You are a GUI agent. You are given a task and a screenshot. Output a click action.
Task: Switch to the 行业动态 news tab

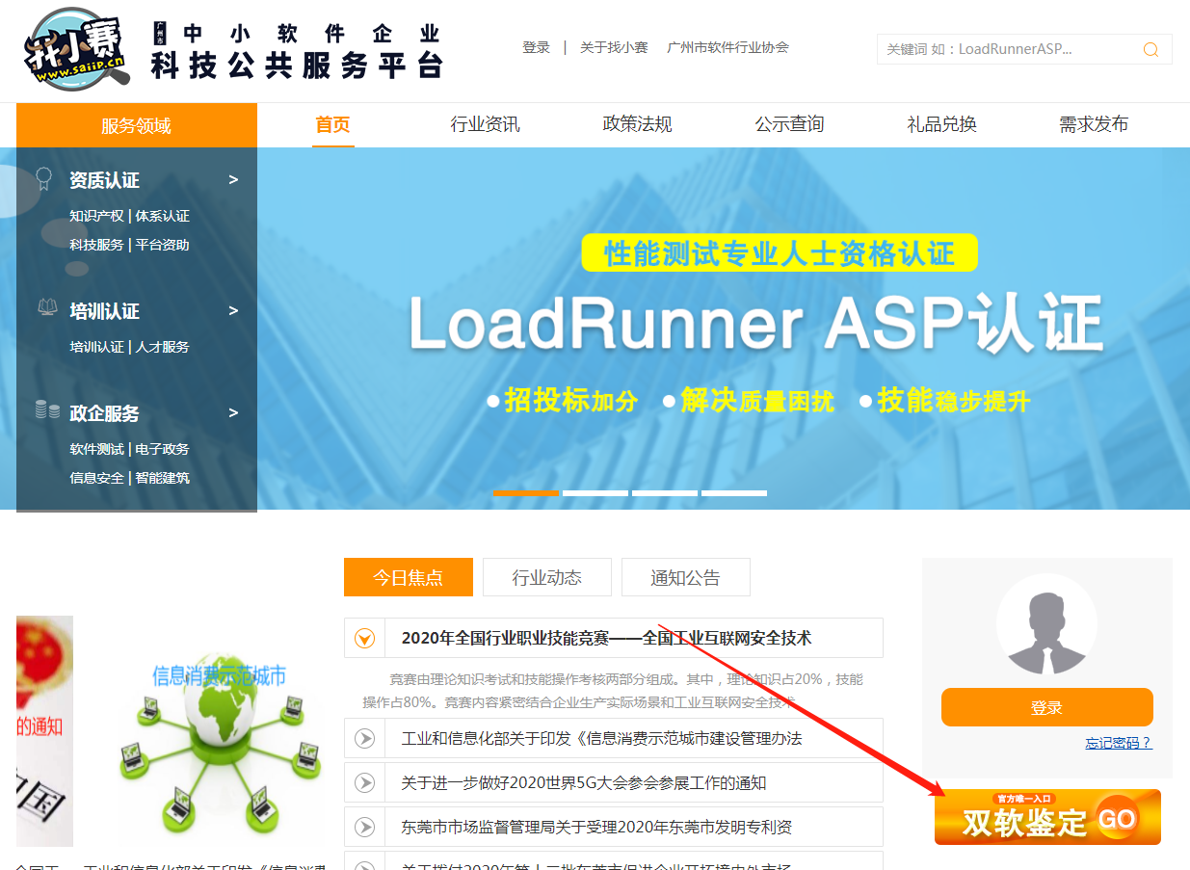pyautogui.click(x=547, y=577)
